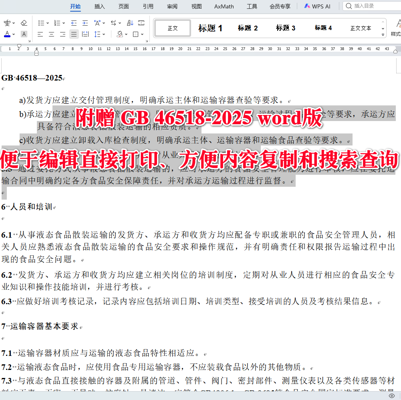
Task: Right-align the selected paragraph
Action: click(62, 34)
